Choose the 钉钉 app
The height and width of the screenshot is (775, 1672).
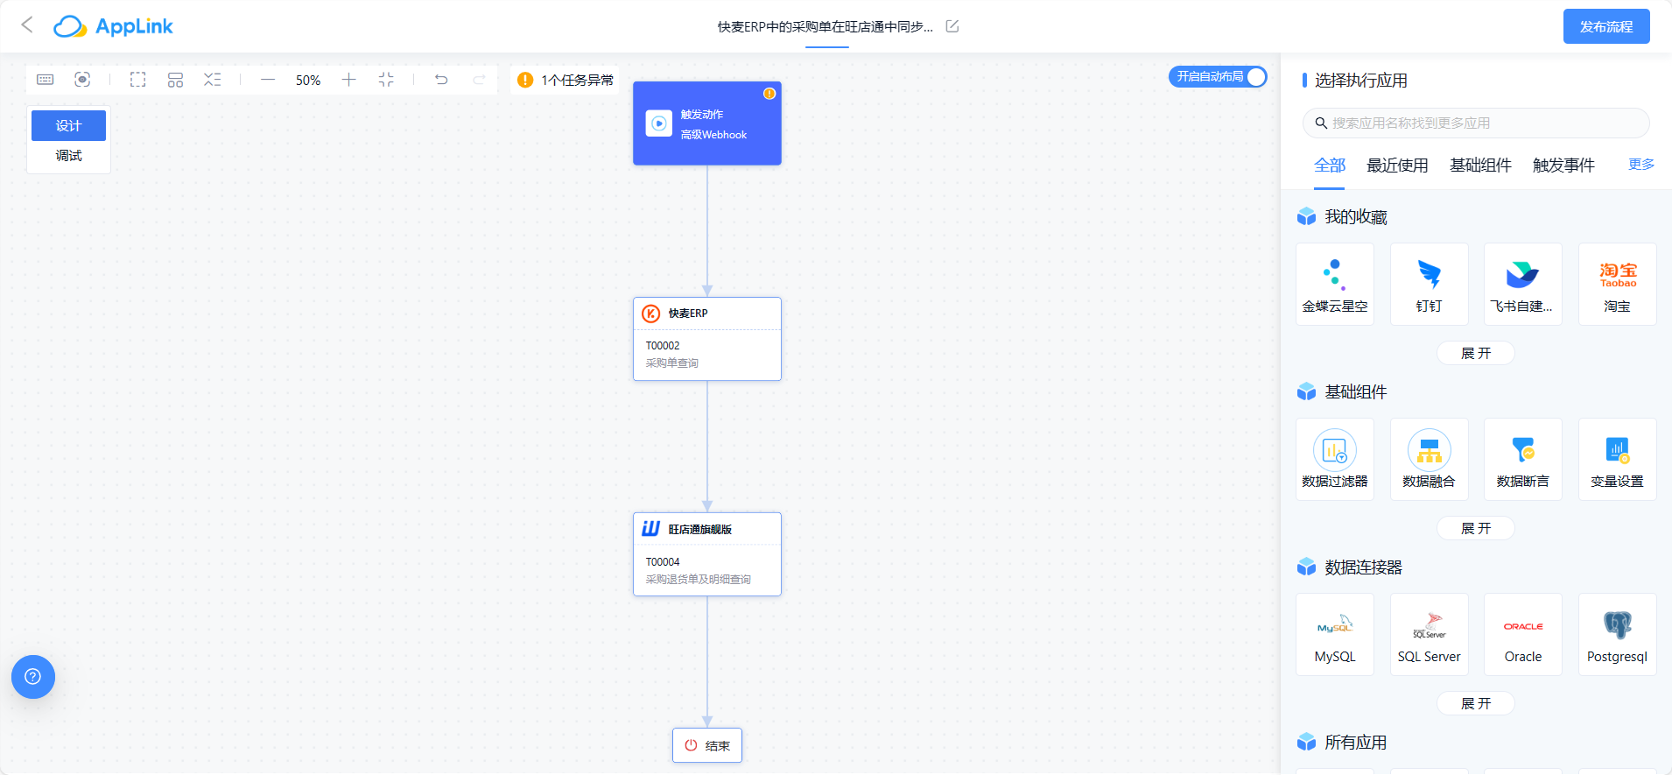coord(1430,285)
